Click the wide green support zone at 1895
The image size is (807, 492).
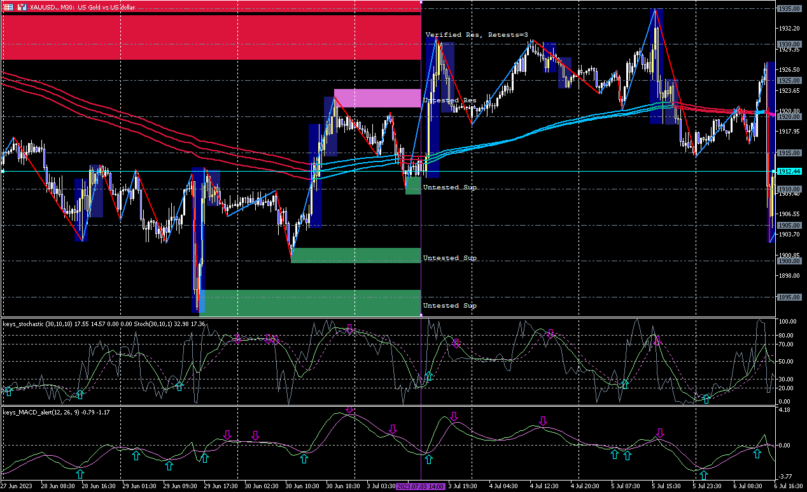point(310,303)
